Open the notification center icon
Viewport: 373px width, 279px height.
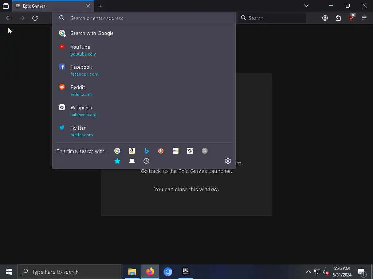coord(362,272)
